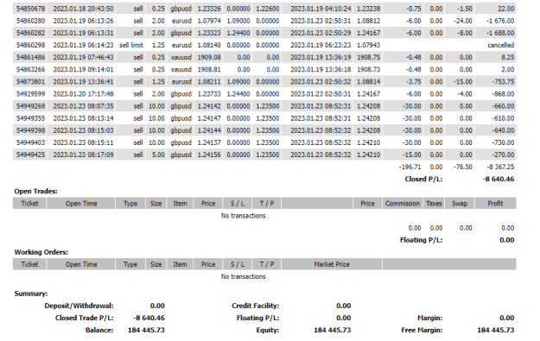Click profit value -270.00

click(x=503, y=155)
